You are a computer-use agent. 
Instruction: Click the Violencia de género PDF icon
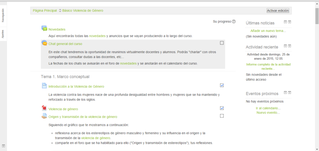(44, 108)
